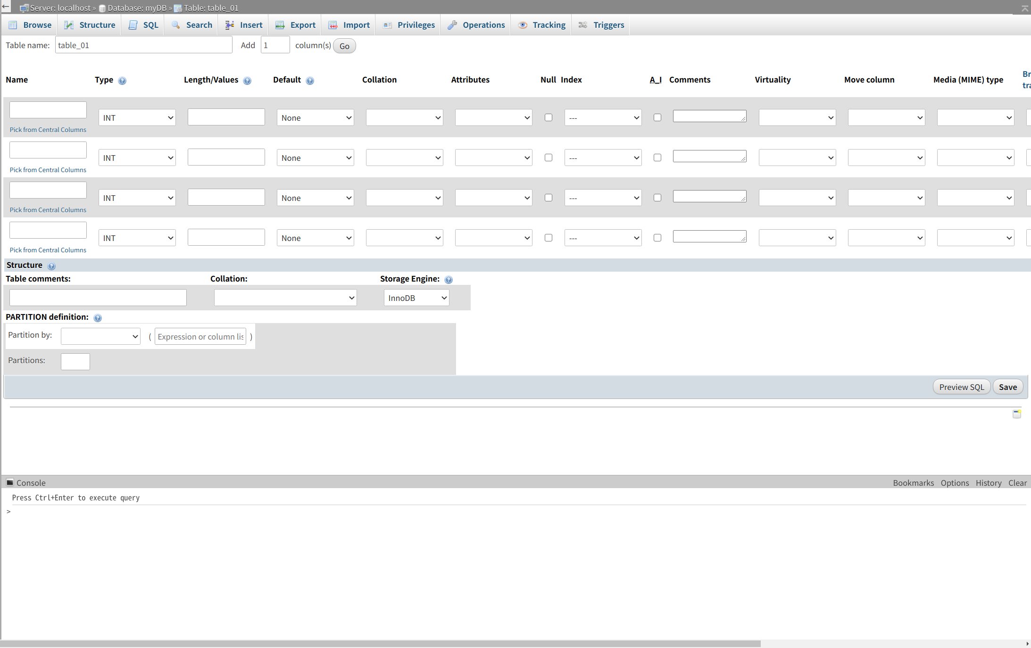The width and height of the screenshot is (1031, 648).
Task: Click the Tracking eye icon
Action: (523, 25)
